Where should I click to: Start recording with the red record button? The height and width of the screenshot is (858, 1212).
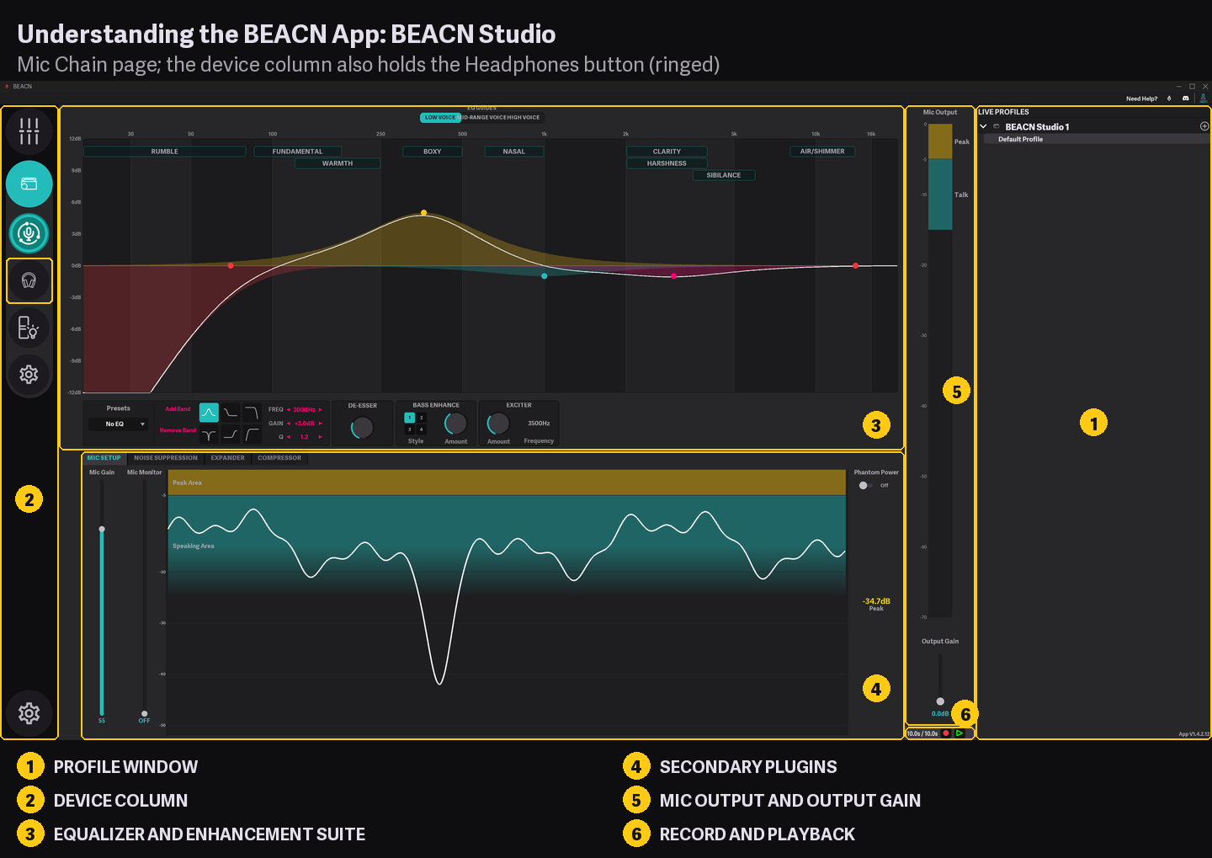(946, 733)
